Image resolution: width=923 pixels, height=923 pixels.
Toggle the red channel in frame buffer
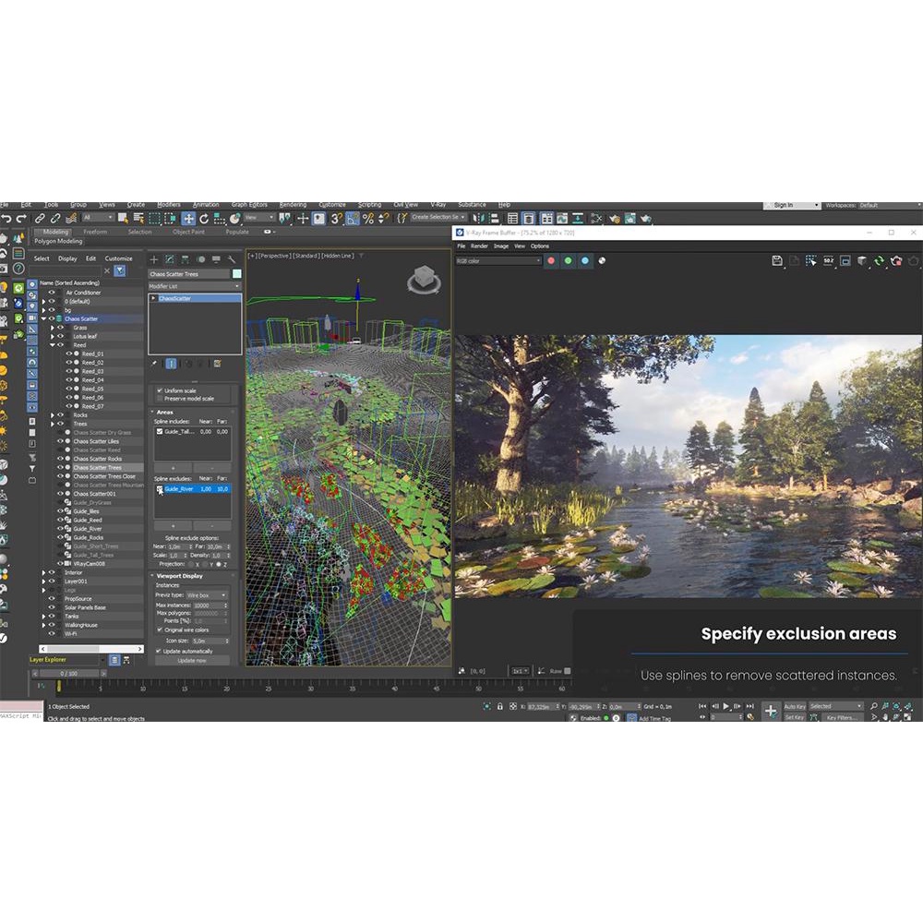tap(551, 261)
